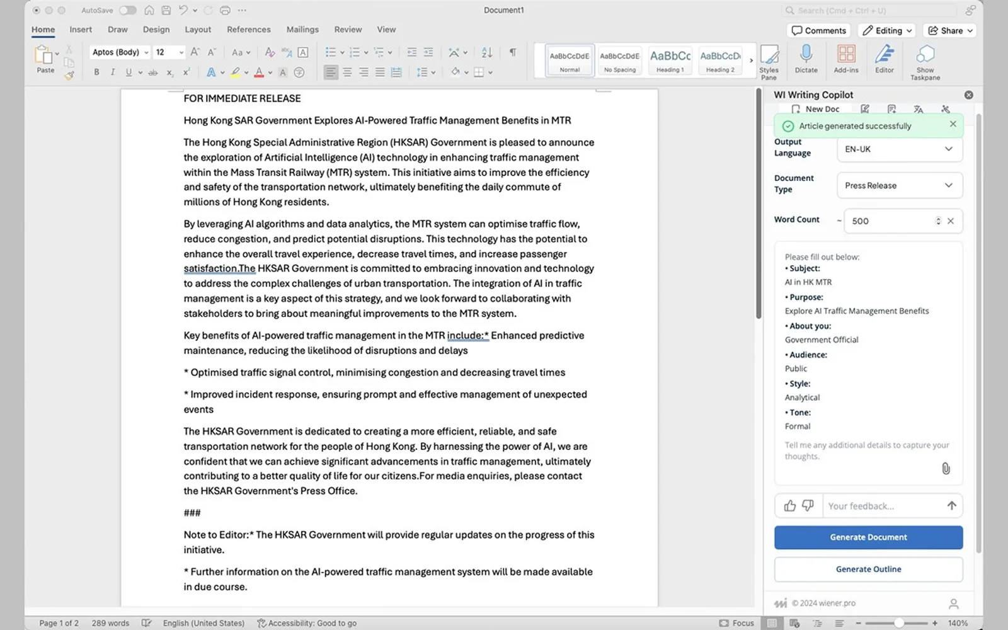Click Show Taskpane icon

(925, 62)
